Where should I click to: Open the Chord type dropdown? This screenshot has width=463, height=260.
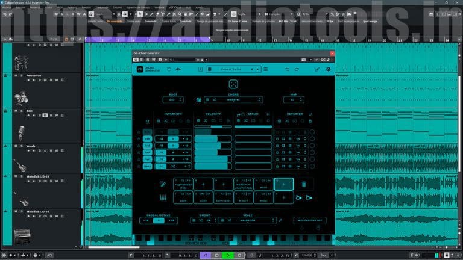pyautogui.click(x=233, y=100)
